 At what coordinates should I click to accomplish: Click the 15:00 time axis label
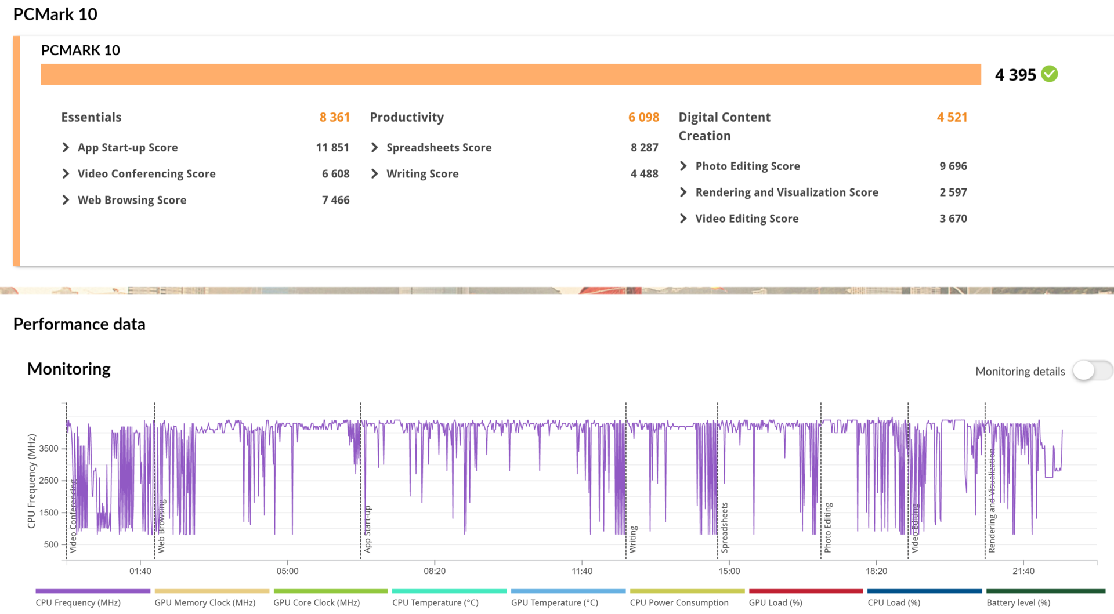point(729,571)
